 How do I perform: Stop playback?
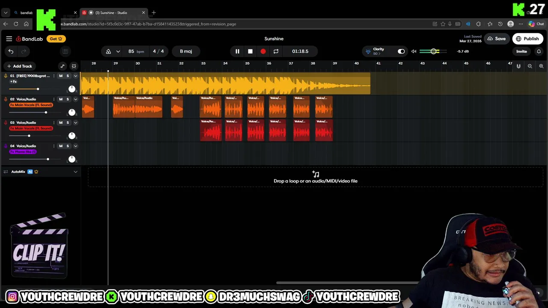(x=250, y=51)
